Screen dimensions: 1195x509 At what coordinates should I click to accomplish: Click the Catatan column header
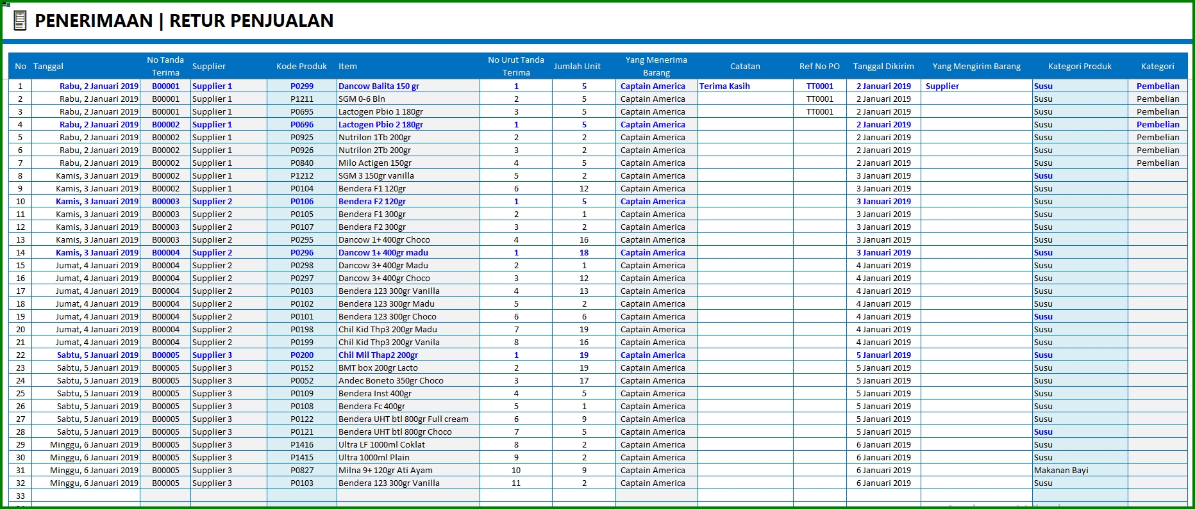pos(745,66)
